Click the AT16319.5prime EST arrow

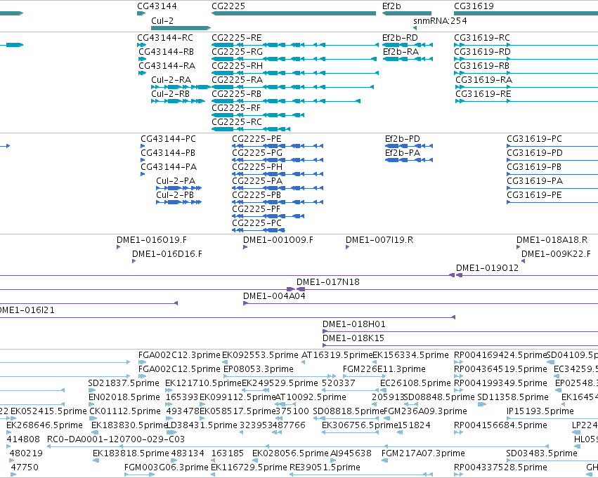click(x=303, y=362)
